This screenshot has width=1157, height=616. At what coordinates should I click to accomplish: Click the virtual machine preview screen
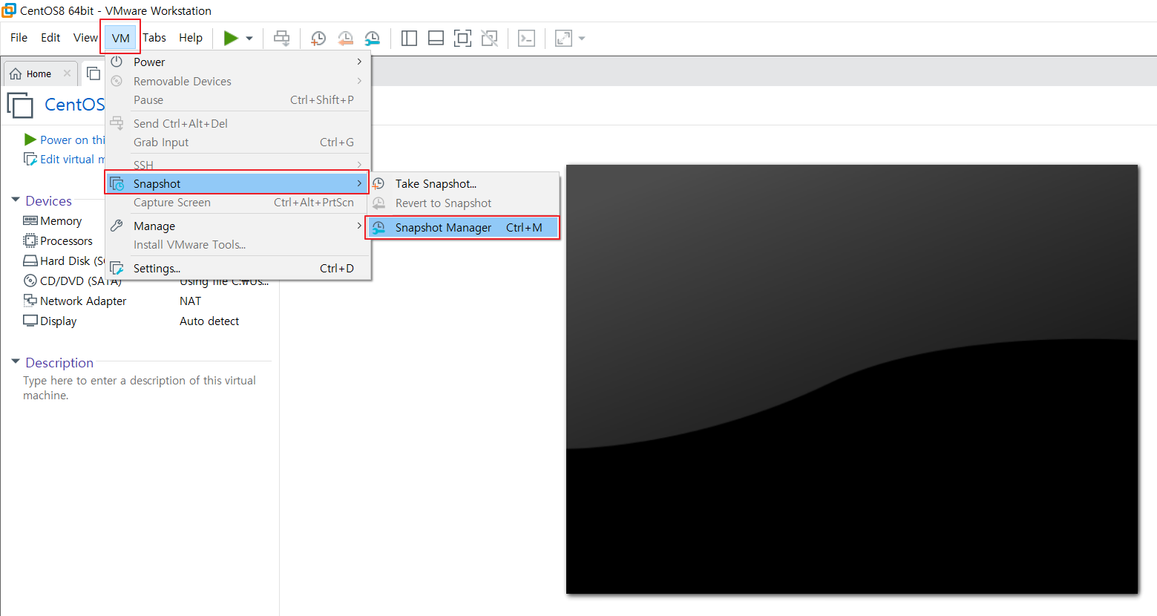[x=852, y=379]
